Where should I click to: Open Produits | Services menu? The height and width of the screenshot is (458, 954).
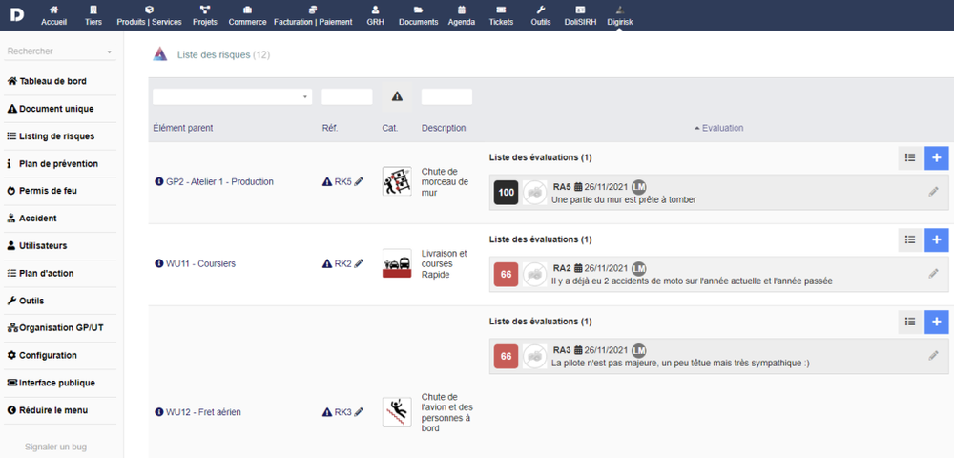pos(149,15)
